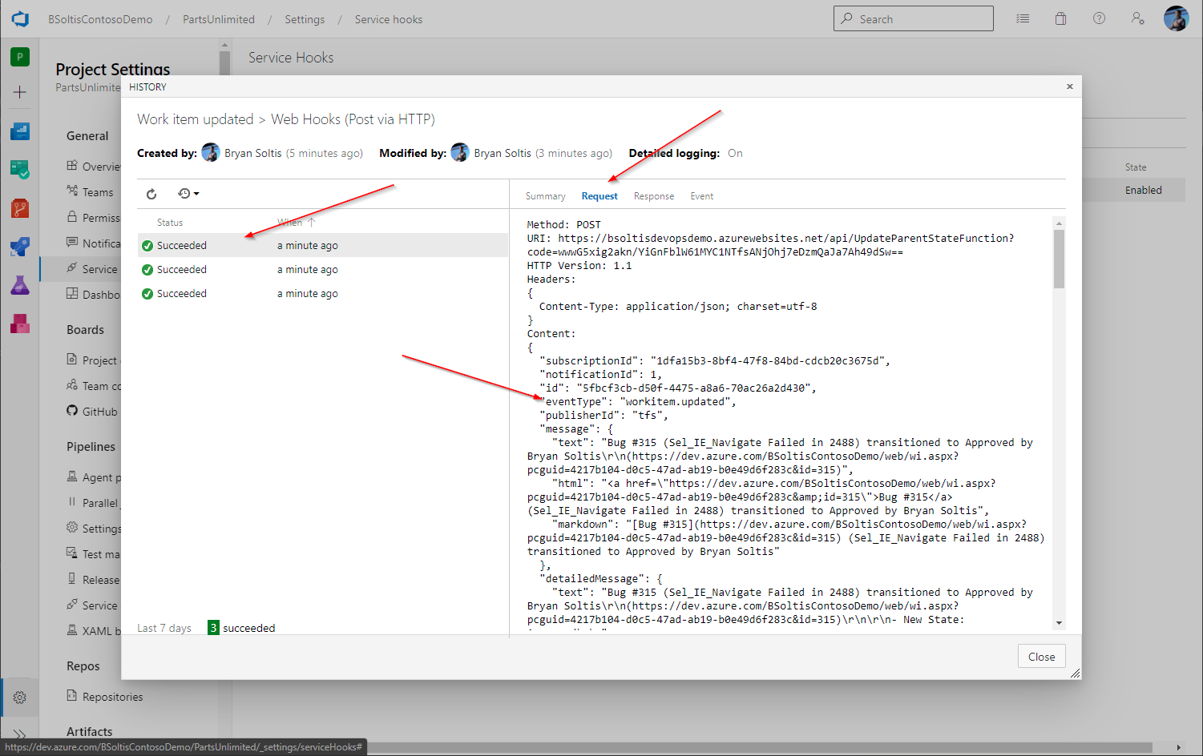Sort history by When column
The height and width of the screenshot is (756, 1203).
pos(290,223)
